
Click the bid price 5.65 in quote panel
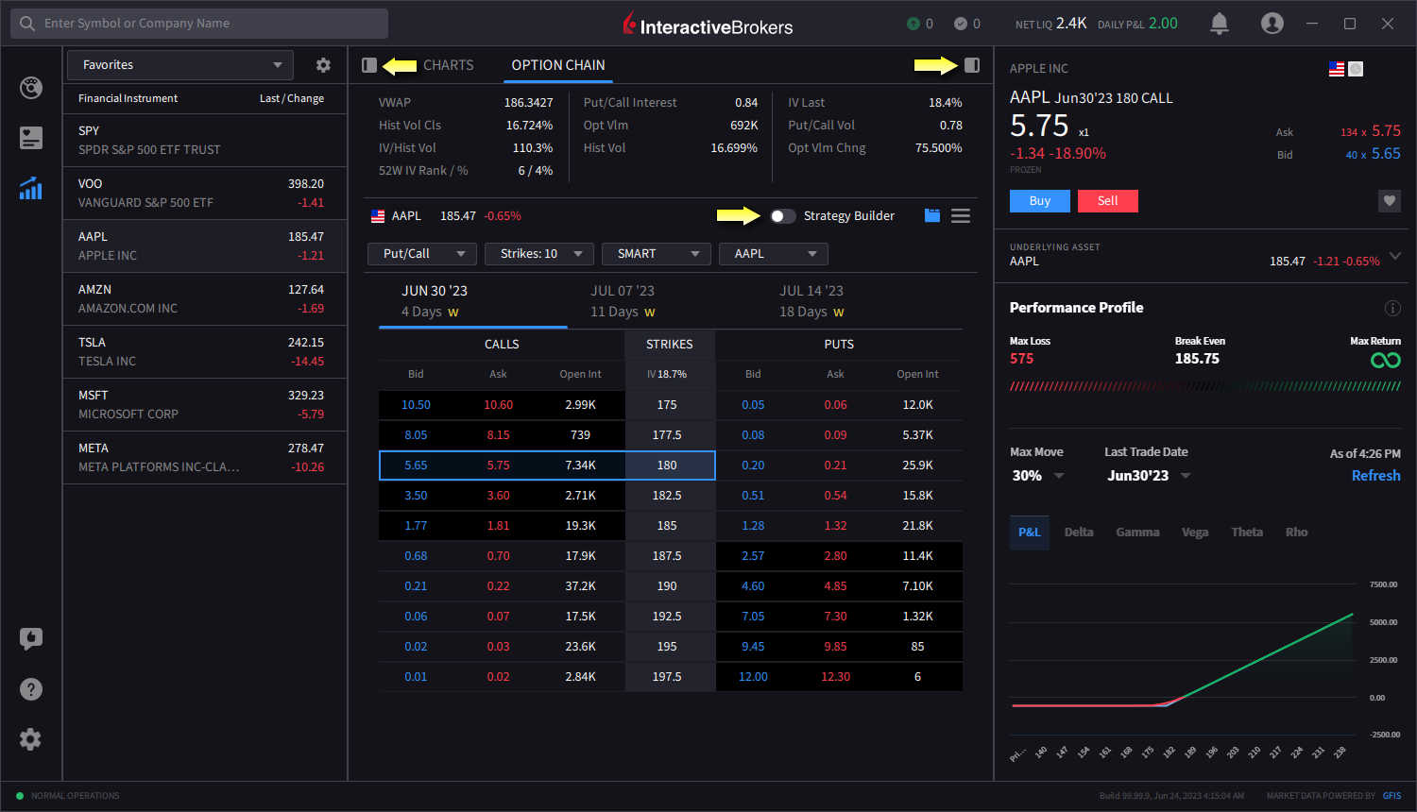pyautogui.click(x=1386, y=154)
